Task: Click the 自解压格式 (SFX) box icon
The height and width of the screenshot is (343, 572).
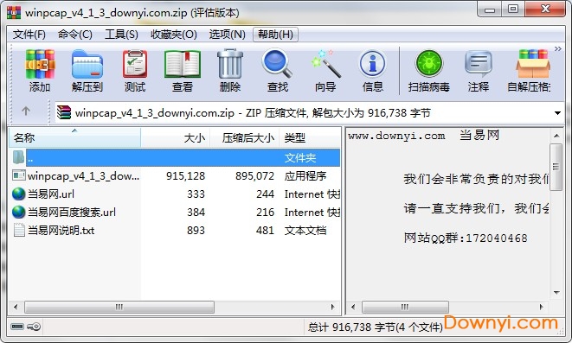Action: 533,64
